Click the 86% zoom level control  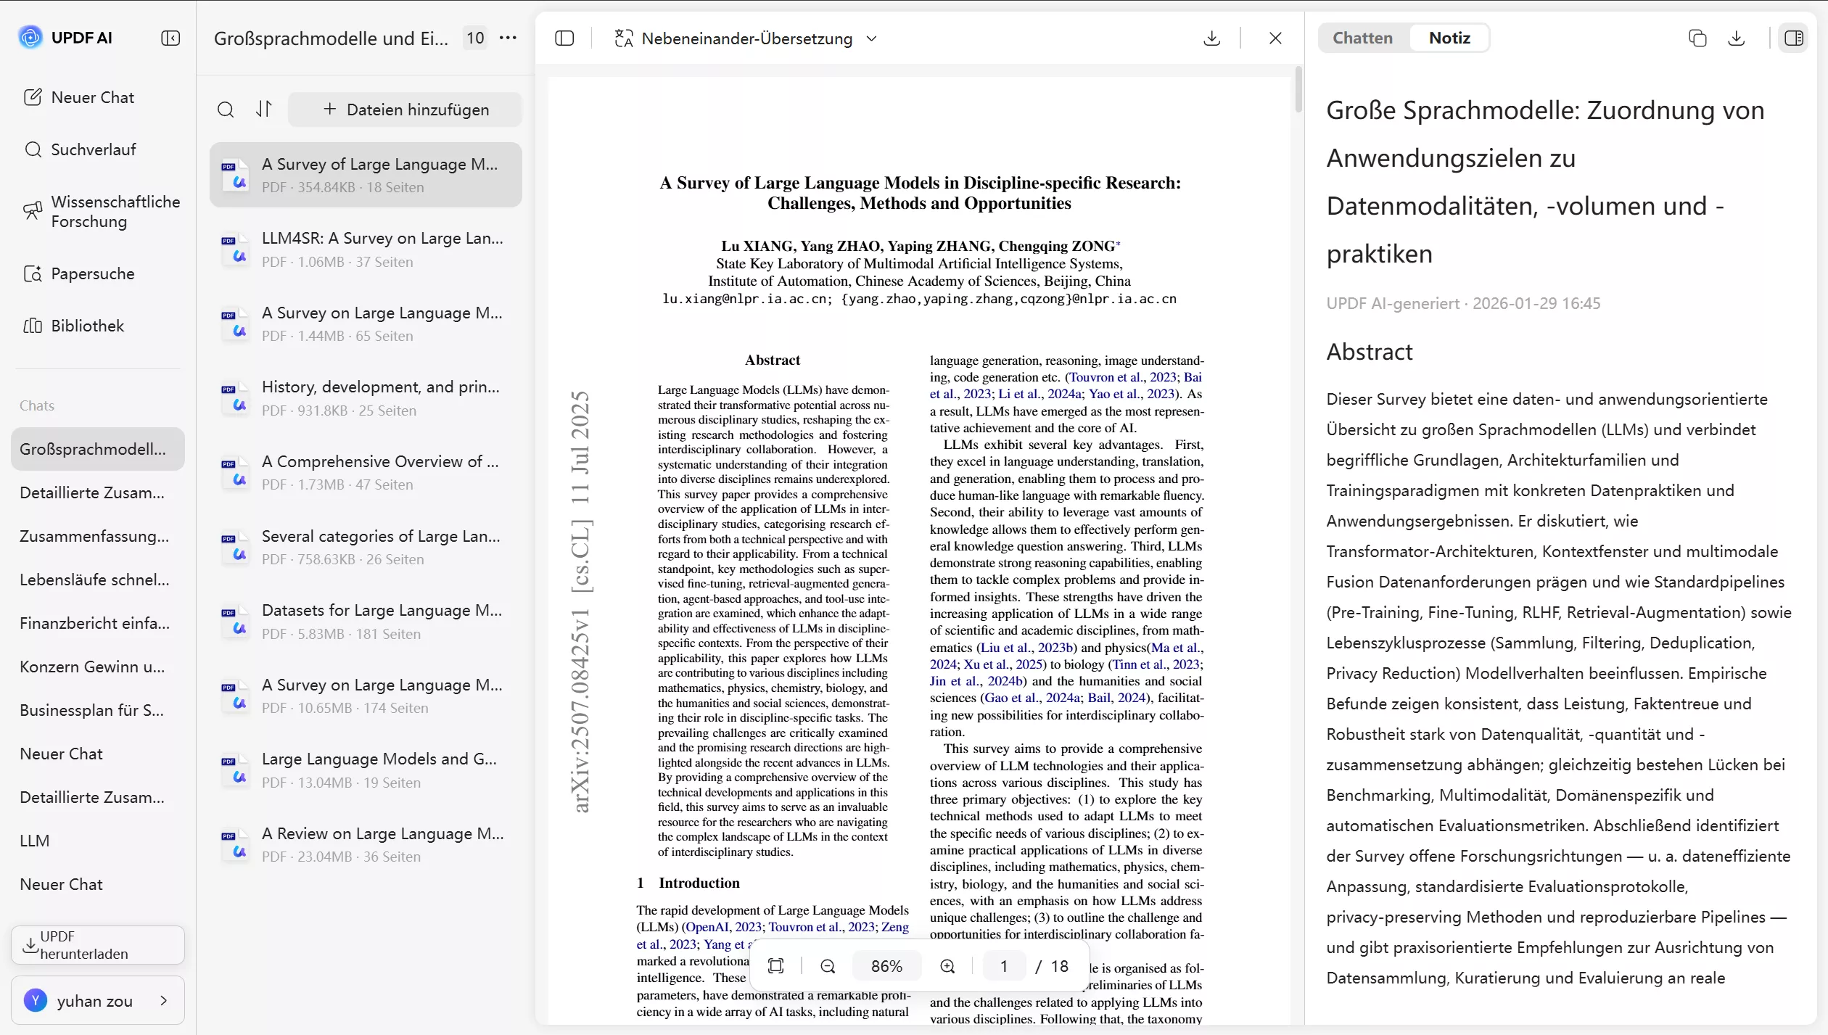pyautogui.click(x=886, y=965)
